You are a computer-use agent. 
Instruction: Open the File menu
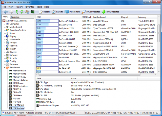4,7
